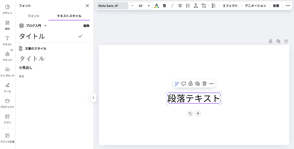Click the エフェクト button
The height and width of the screenshot is (149, 294).
point(230,6)
